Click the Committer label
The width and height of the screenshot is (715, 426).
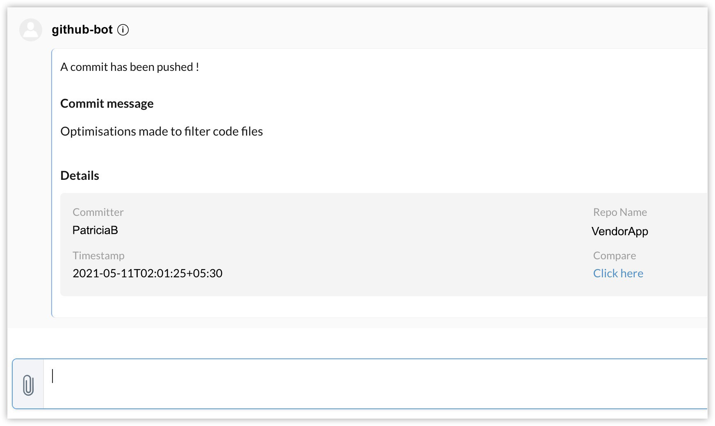98,212
